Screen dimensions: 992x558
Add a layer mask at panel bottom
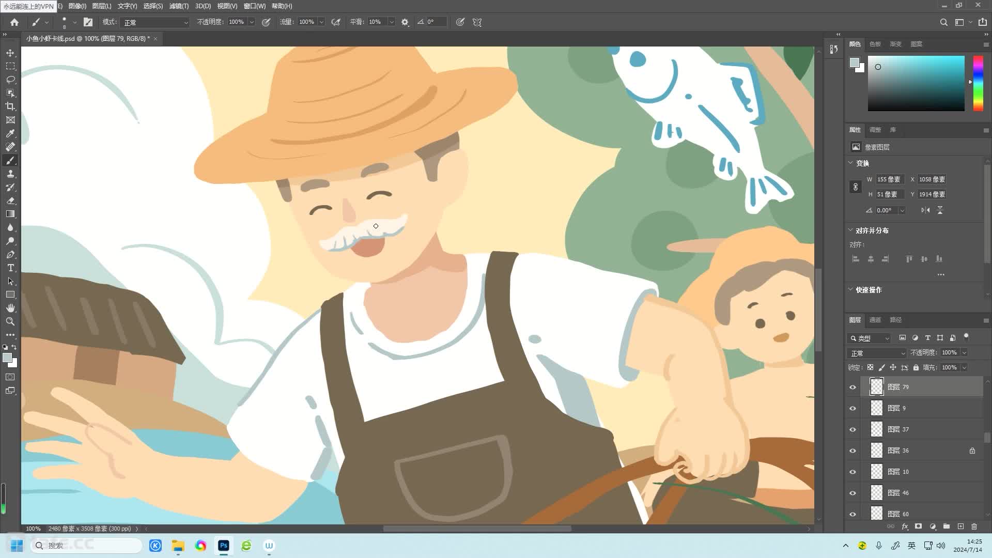[918, 526]
